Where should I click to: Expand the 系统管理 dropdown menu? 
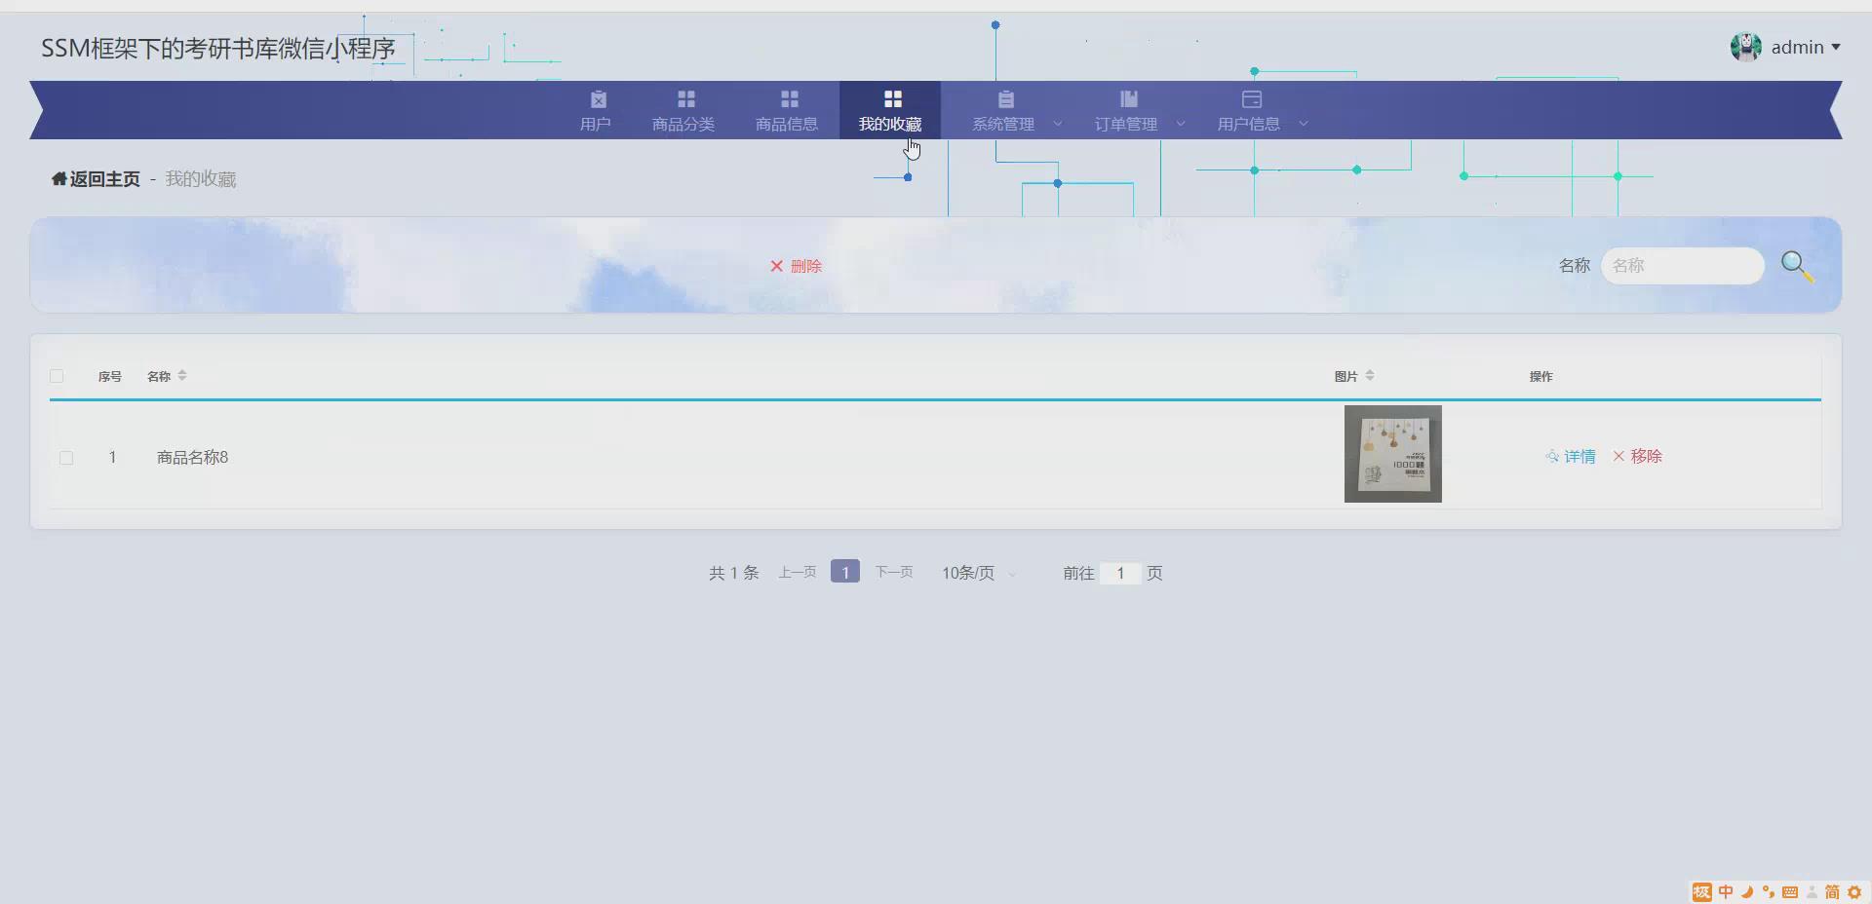1058,124
